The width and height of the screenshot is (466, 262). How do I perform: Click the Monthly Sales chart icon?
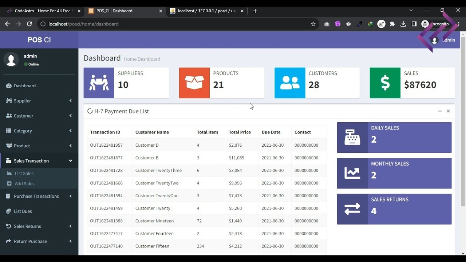pyautogui.click(x=352, y=173)
